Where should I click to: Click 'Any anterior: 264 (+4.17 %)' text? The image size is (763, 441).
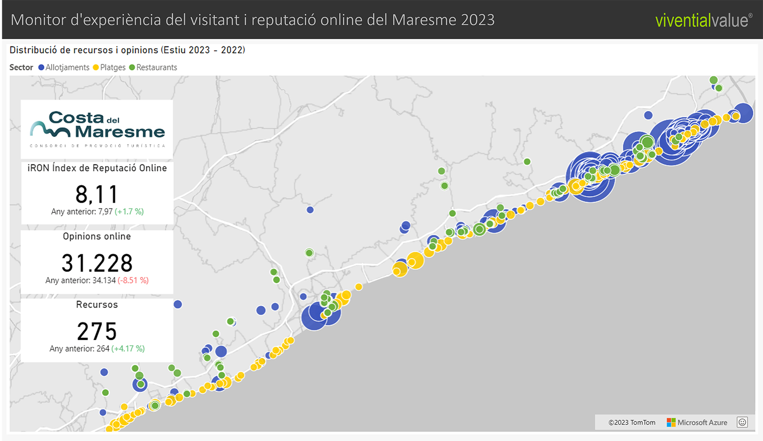(97, 349)
